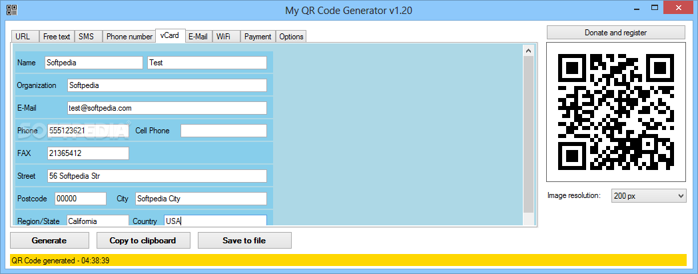
Task: Click the Region/State label
Action: pos(38,221)
